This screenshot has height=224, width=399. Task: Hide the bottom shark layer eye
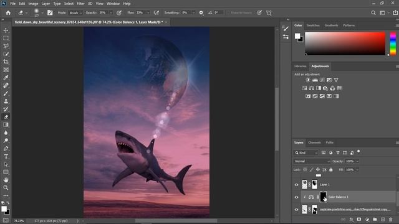pyautogui.click(x=297, y=210)
